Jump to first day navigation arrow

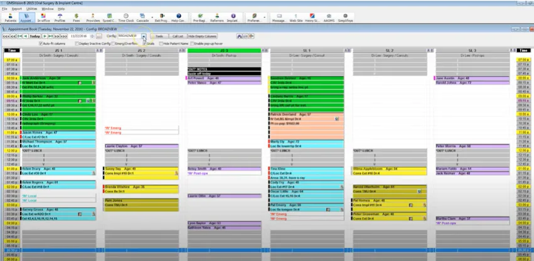click(x=19, y=36)
